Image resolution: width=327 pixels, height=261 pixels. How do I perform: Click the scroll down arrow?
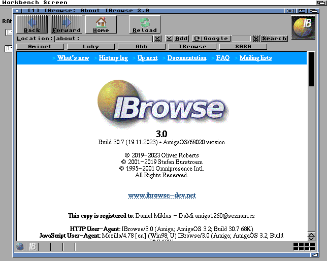pos(311,237)
